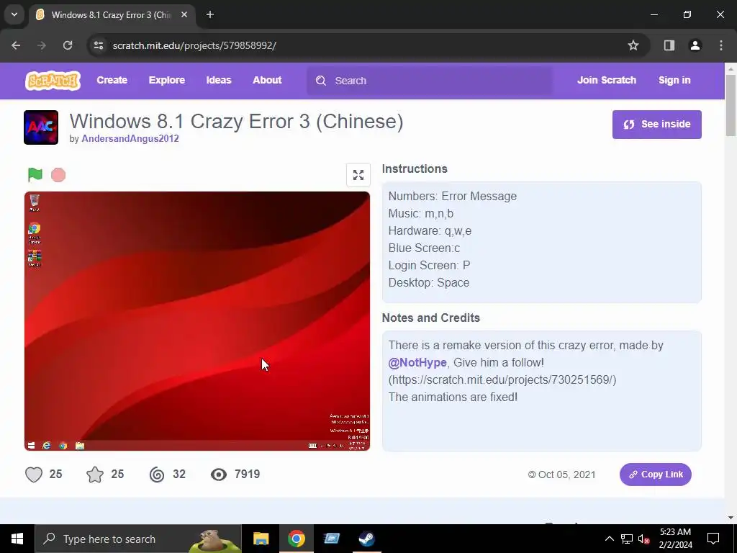Click the Oct 05, 2021 date text
The height and width of the screenshot is (553, 737).
coord(567,475)
